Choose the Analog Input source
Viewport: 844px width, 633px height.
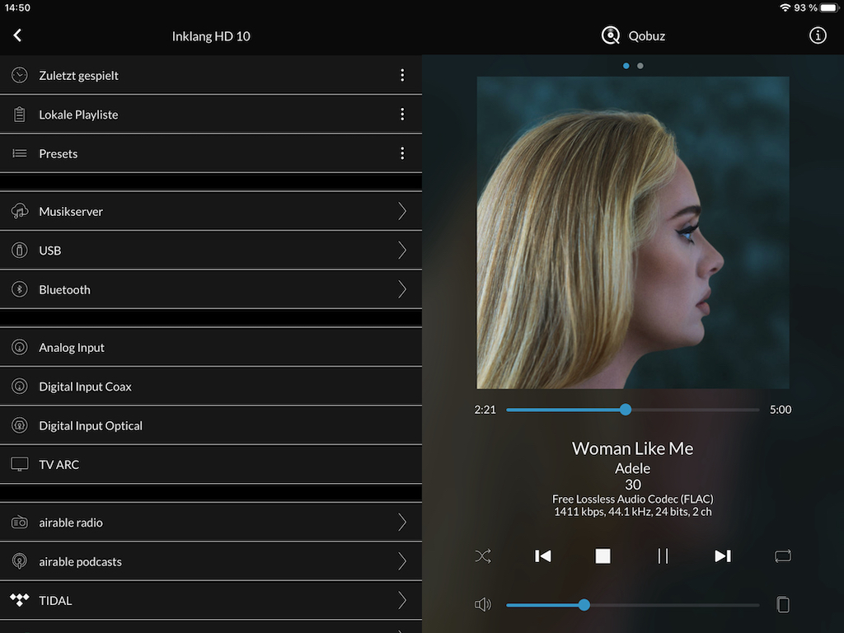[x=211, y=347]
